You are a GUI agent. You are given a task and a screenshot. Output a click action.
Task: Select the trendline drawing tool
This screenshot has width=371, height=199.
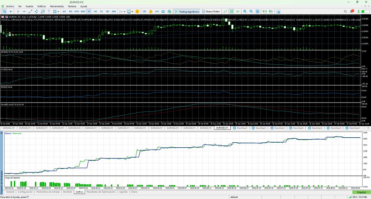pos(30,12)
